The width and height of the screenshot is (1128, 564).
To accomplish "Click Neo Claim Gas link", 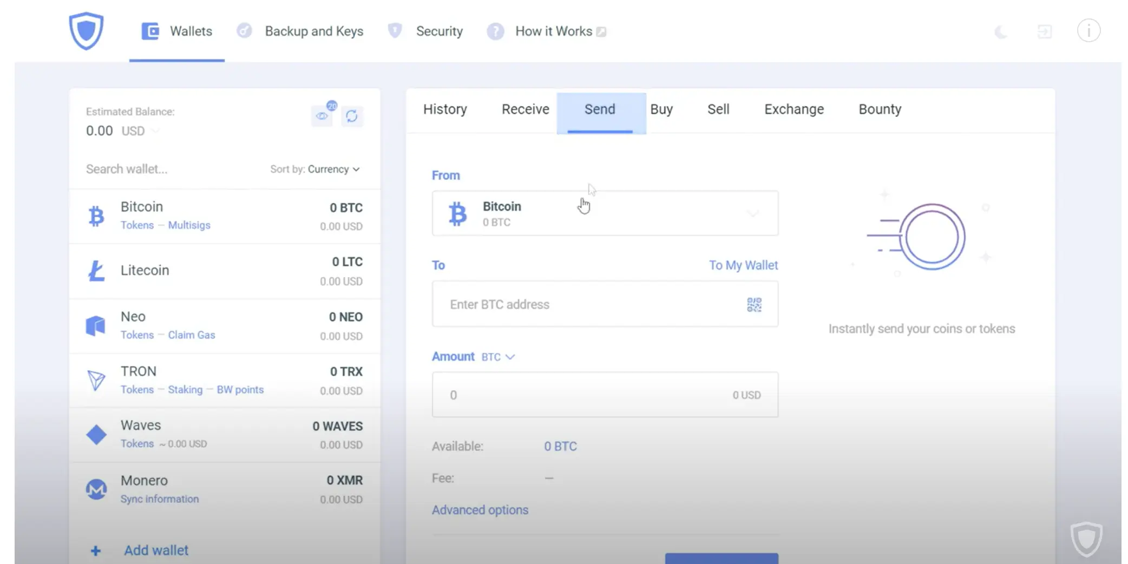I will click(192, 335).
